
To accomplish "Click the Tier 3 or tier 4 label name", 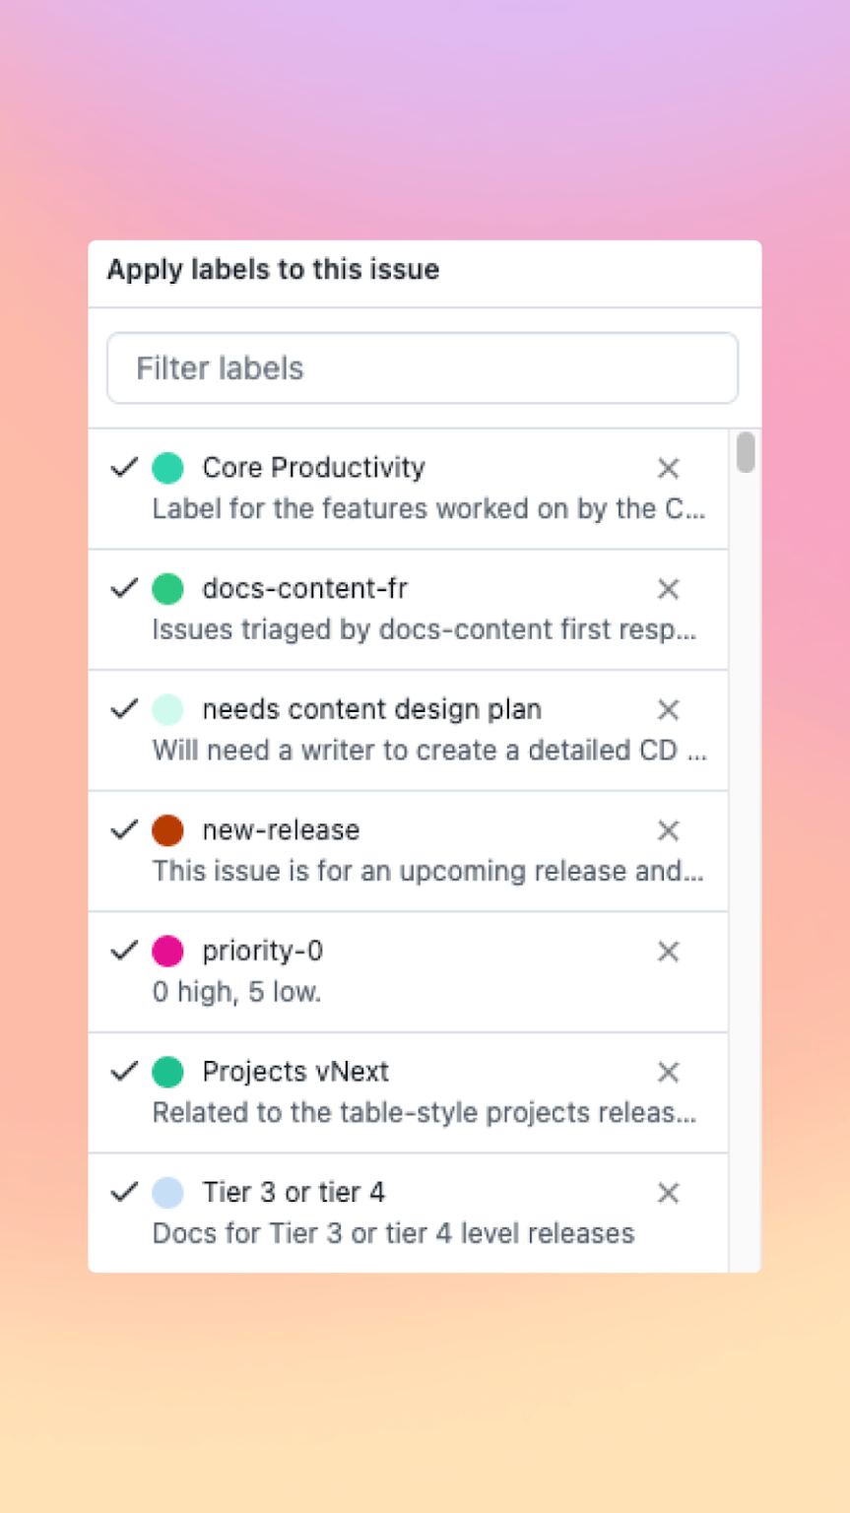I will tap(294, 1193).
